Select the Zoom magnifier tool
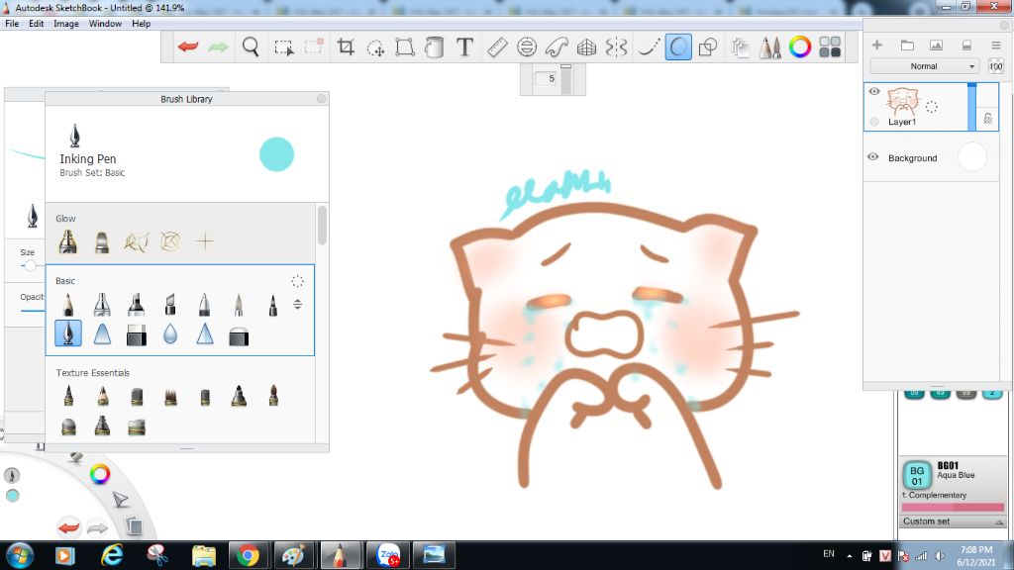Screen dimensions: 1014x570 click(251, 47)
